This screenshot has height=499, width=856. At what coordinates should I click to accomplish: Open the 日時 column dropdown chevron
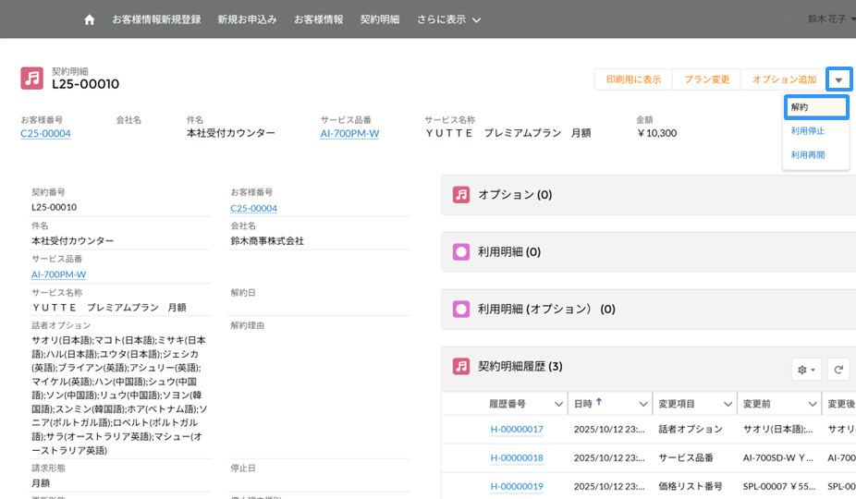pos(643,405)
